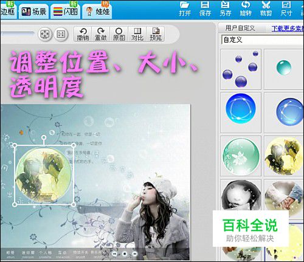Switch to the 场景 tab

tap(33, 12)
